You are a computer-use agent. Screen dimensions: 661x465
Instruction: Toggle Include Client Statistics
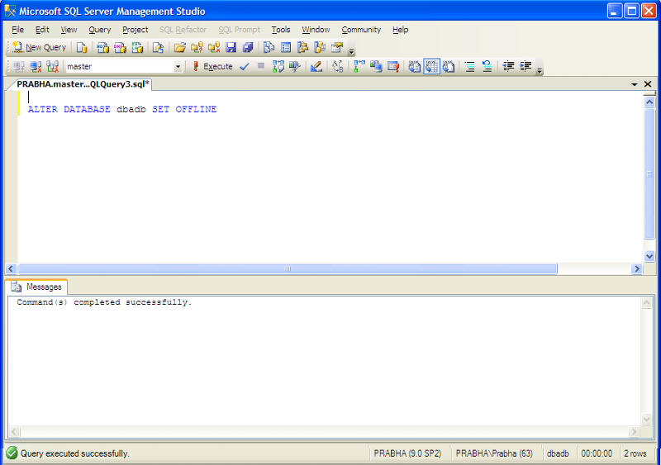(x=376, y=66)
